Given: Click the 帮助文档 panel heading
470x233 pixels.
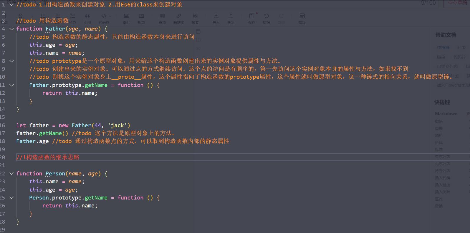Looking at the screenshot, I should (x=446, y=35).
